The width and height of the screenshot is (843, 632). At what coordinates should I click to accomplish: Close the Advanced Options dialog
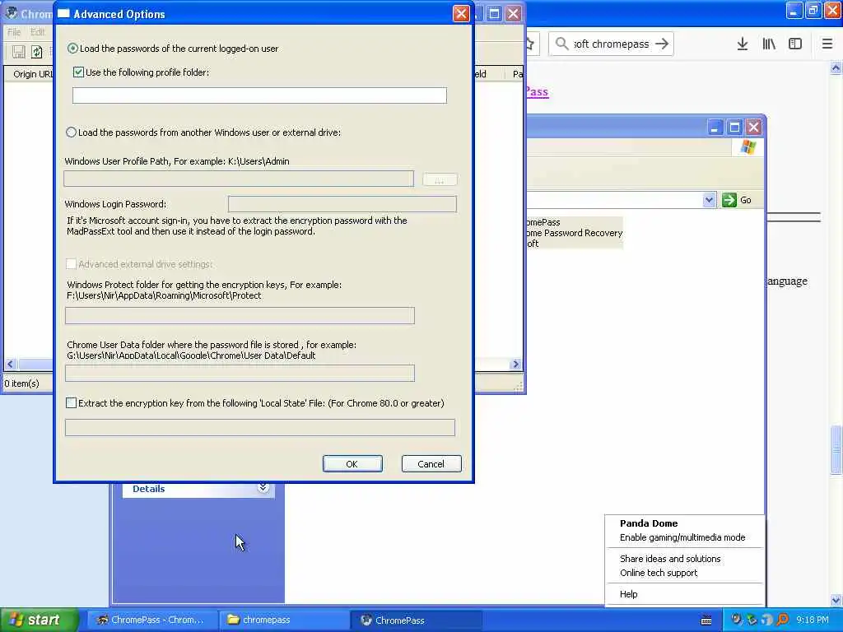[x=461, y=13]
